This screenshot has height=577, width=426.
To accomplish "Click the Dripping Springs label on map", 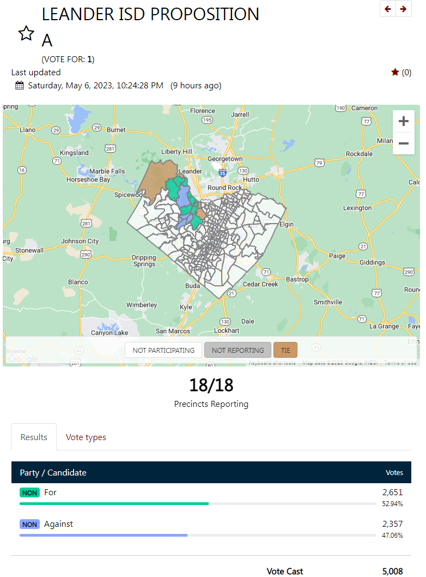I will tap(144, 261).
